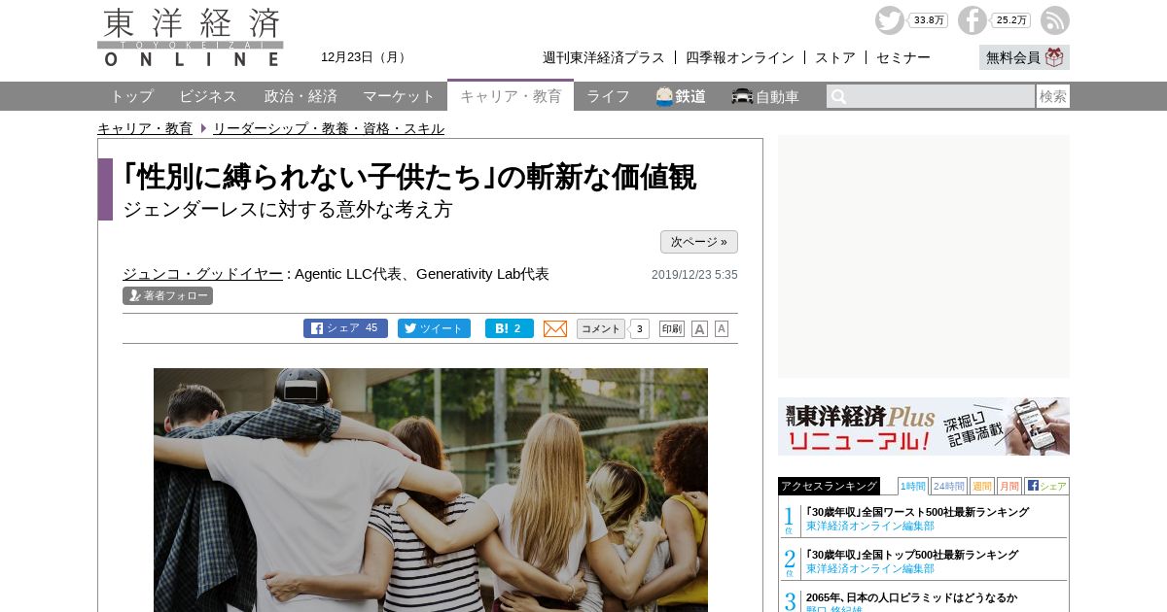Click the comment count bubble 3
This screenshot has height=612, width=1167.
[639, 328]
